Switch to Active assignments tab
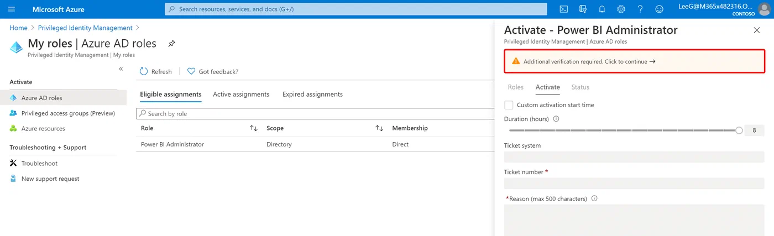The image size is (774, 236). (x=241, y=95)
